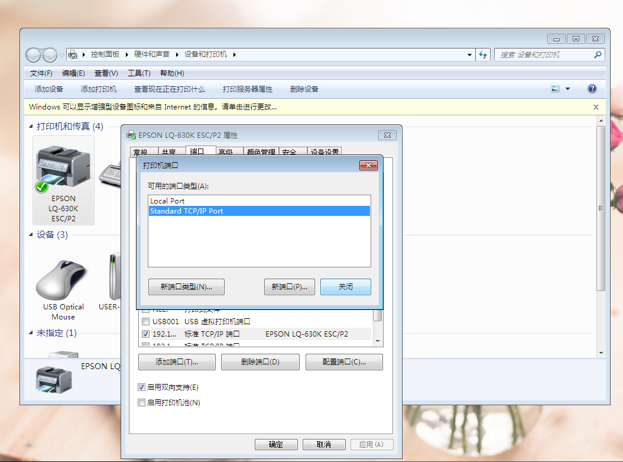The image size is (623, 462).
Task: Open the view options dropdown arrow
Action: (568, 89)
